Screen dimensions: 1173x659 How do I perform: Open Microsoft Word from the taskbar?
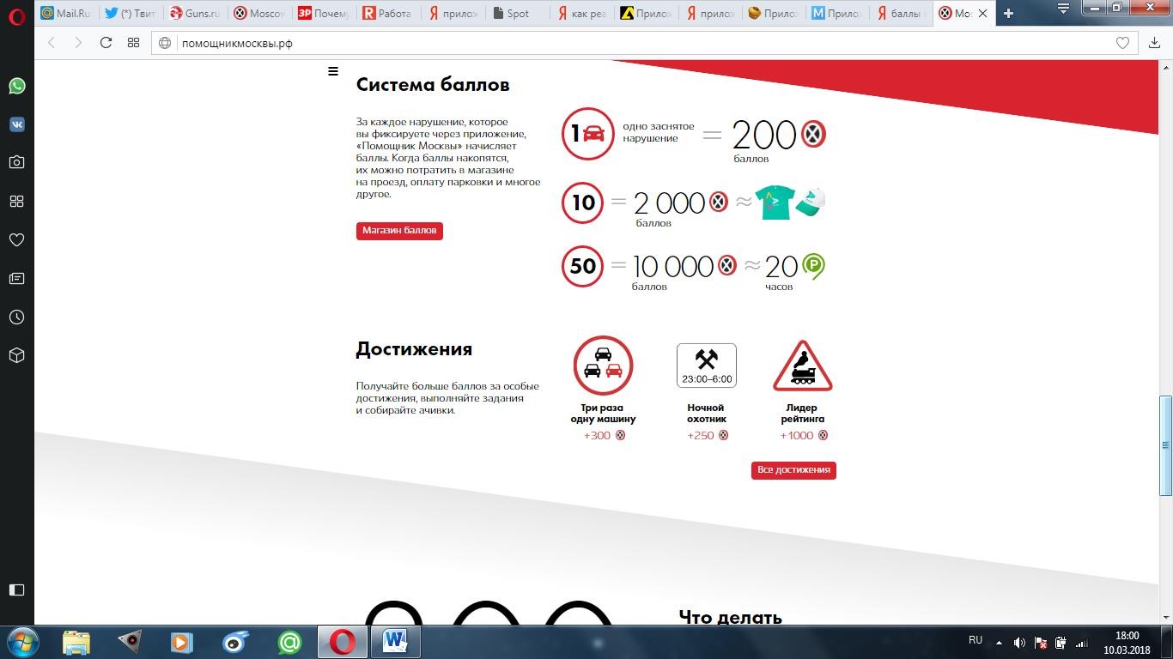coord(395,641)
